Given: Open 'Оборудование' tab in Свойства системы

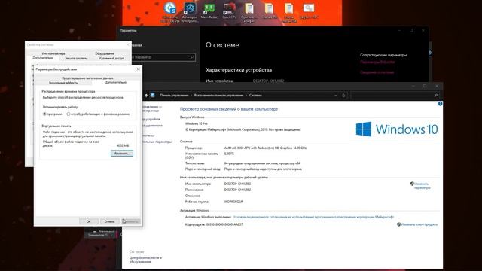Looking at the screenshot, I should pos(105,53).
